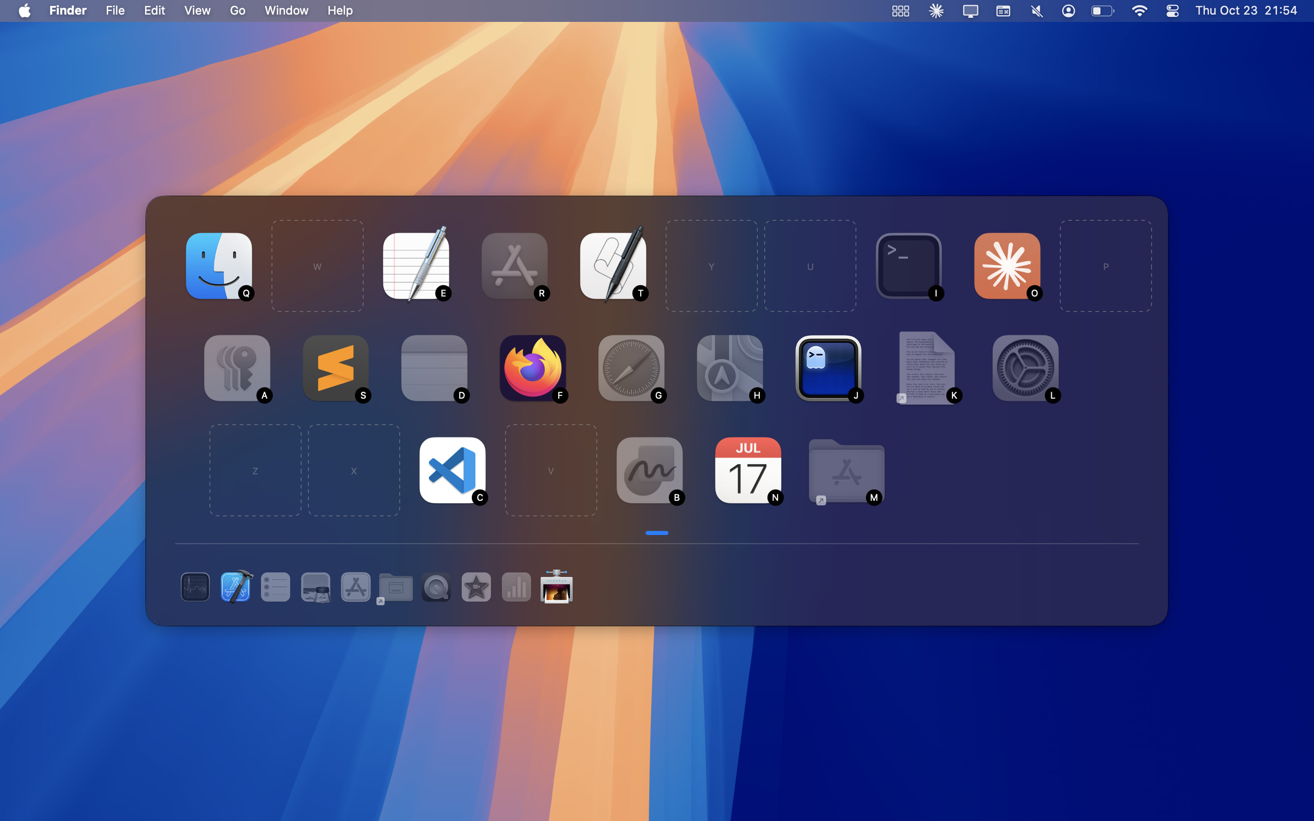Screen dimensions: 1314x821
Task: Click the blue page indicator bar
Action: click(657, 533)
